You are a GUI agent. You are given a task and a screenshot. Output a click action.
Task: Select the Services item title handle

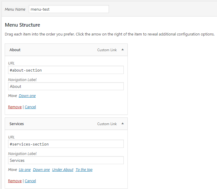tap(17, 124)
